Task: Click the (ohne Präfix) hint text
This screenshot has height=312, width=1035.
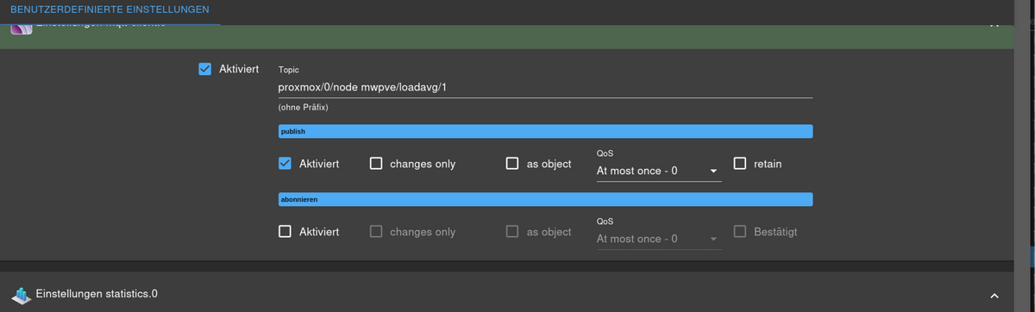Action: pos(303,109)
